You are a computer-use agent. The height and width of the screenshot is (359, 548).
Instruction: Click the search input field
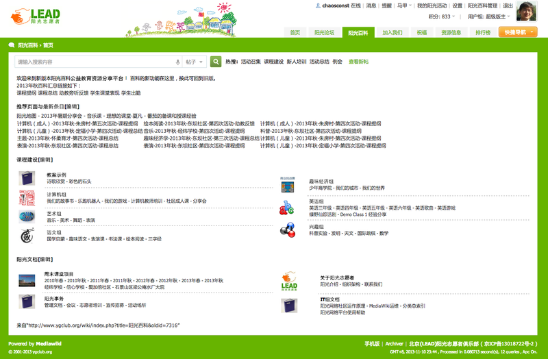click(95, 62)
